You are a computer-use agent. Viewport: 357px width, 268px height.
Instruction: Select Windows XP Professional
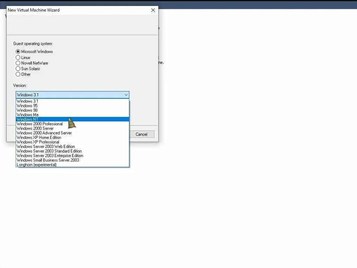(73, 142)
